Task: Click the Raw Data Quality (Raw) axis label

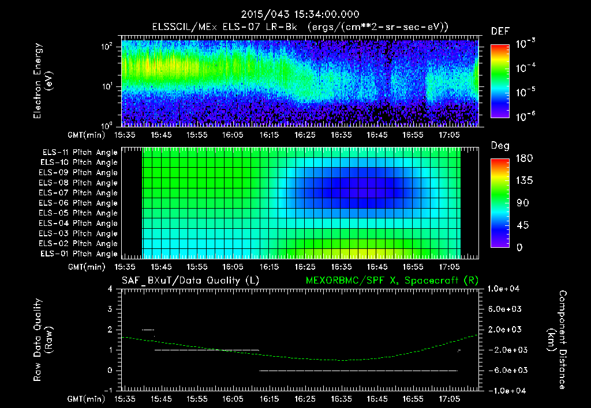Action: pyautogui.click(x=43, y=340)
